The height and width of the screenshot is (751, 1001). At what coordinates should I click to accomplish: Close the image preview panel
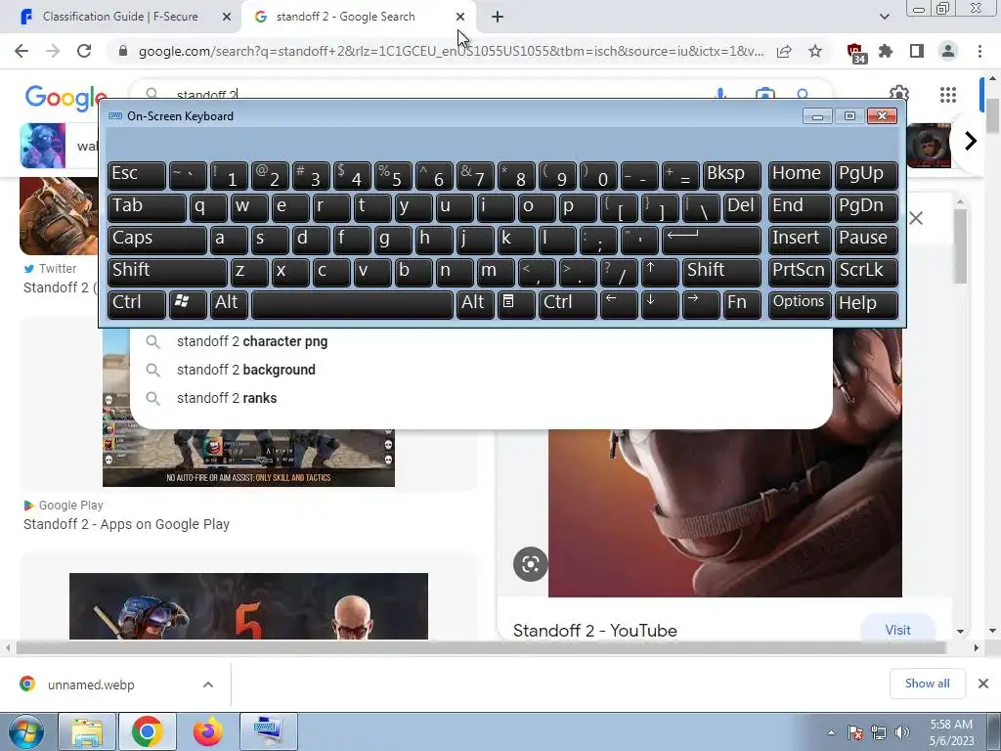(x=915, y=218)
